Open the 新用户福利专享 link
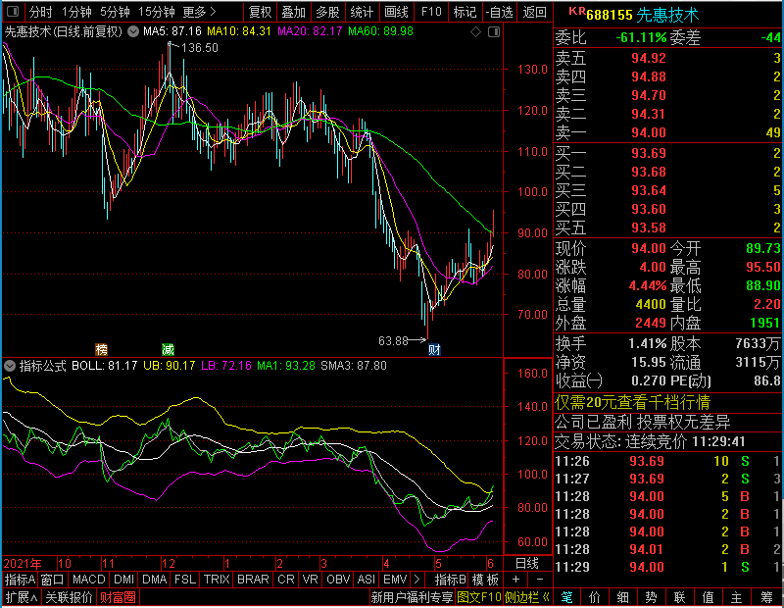The image size is (784, 608). point(412,597)
